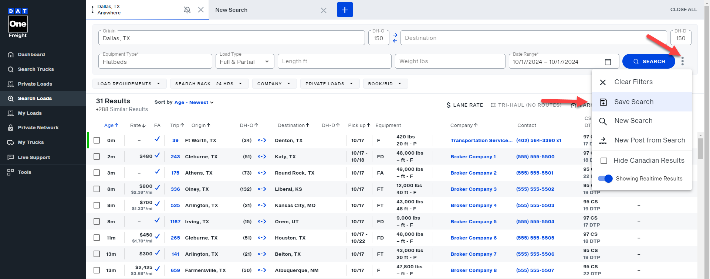Open Private Network sidebar page
This screenshot has width=710, height=279.
[38, 128]
